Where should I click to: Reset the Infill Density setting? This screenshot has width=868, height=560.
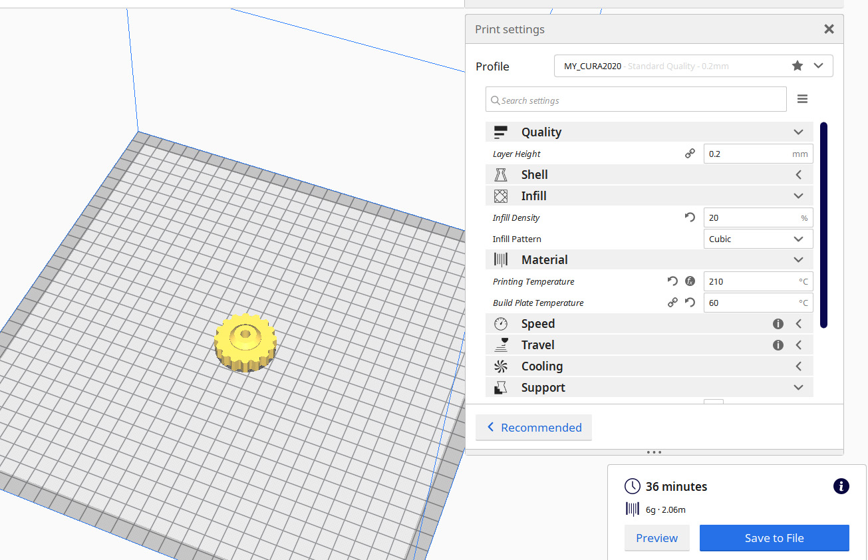pyautogui.click(x=690, y=217)
